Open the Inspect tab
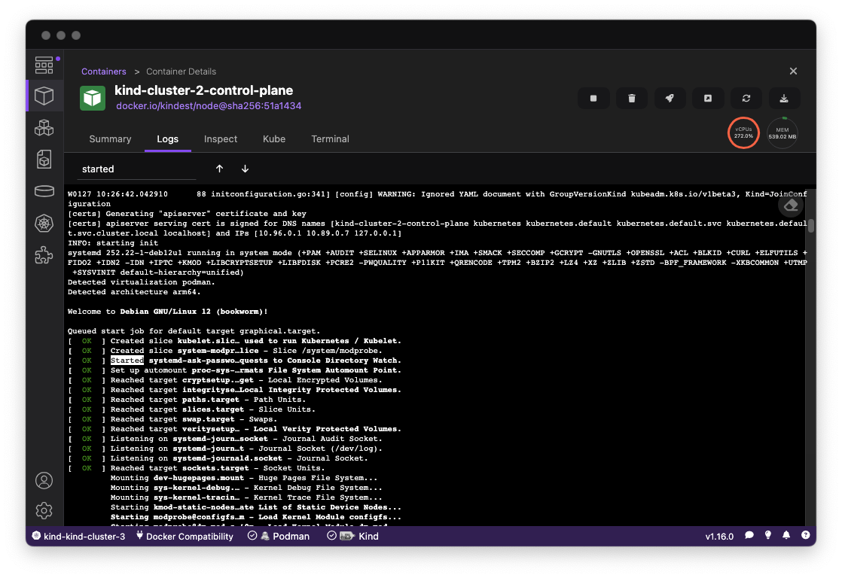The image size is (842, 578). point(221,139)
